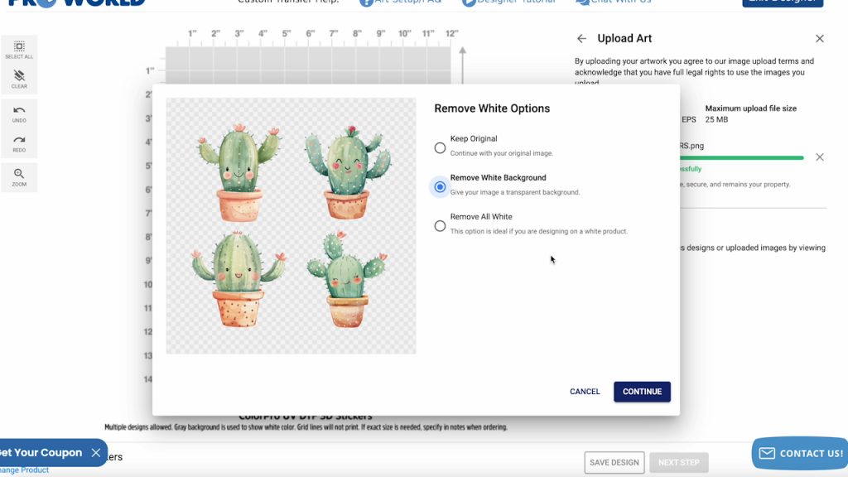This screenshot has width=848, height=477.
Task: Cancel the Remove White Options dialog
Action: point(585,392)
